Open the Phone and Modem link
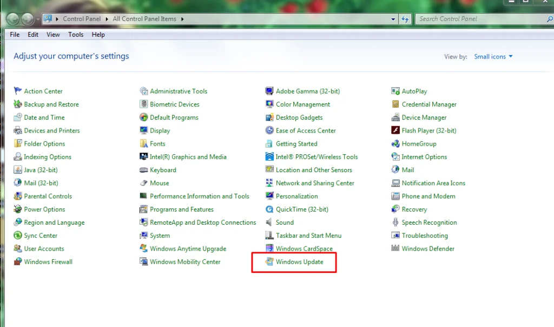The width and height of the screenshot is (554, 327). (428, 196)
